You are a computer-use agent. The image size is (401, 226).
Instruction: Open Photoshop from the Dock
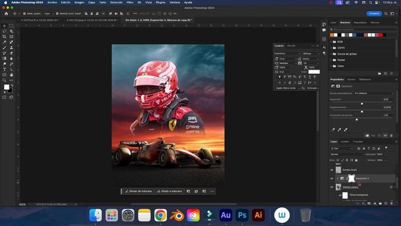242,215
